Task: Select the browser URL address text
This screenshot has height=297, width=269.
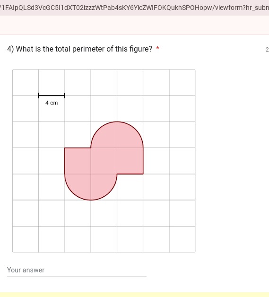Action: [134, 8]
